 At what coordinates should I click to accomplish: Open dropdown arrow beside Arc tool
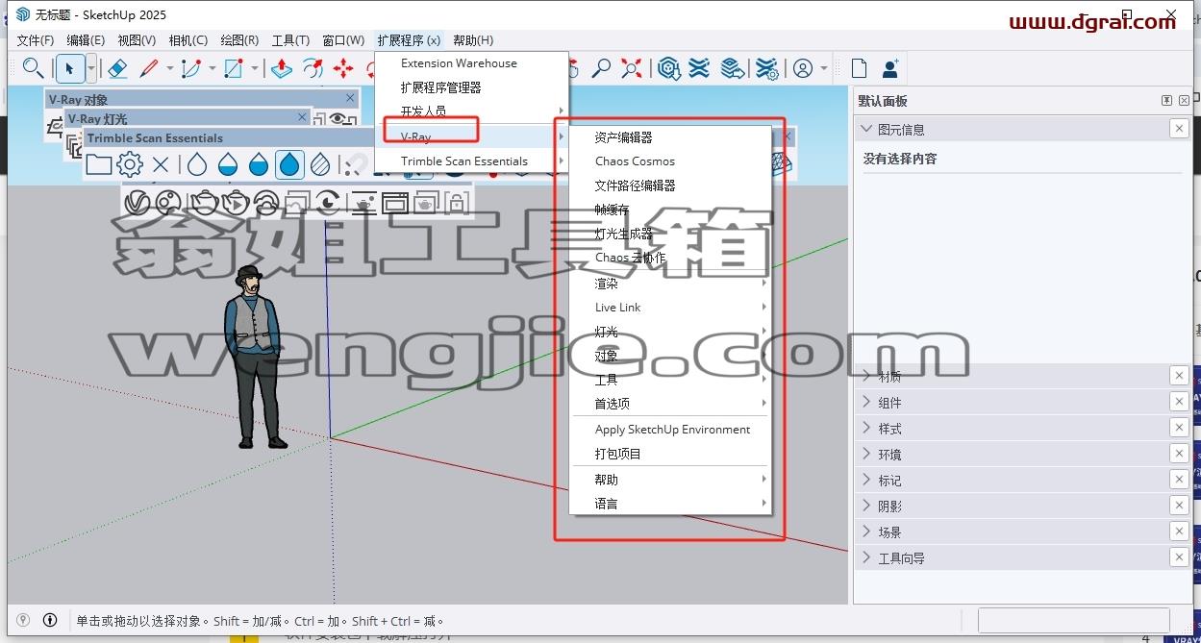click(x=213, y=68)
